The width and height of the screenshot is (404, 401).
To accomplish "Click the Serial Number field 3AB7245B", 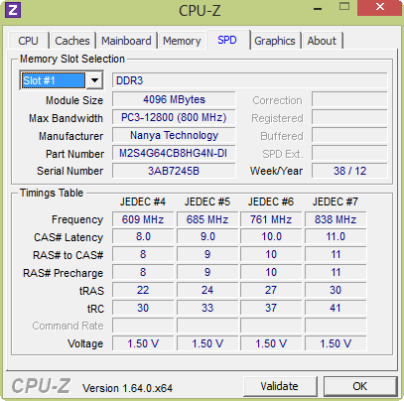I will click(174, 171).
